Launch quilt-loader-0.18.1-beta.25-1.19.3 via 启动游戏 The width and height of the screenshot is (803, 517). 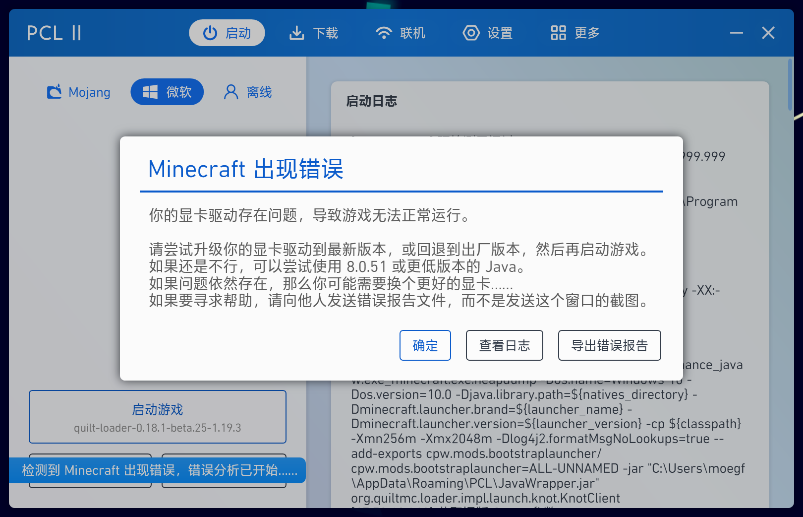coord(157,417)
